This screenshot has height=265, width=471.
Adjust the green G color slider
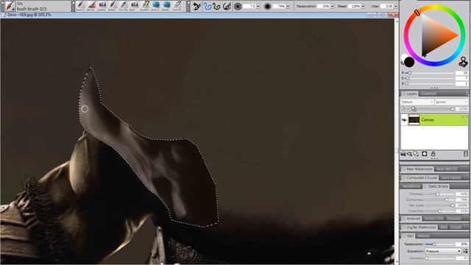tap(431, 78)
